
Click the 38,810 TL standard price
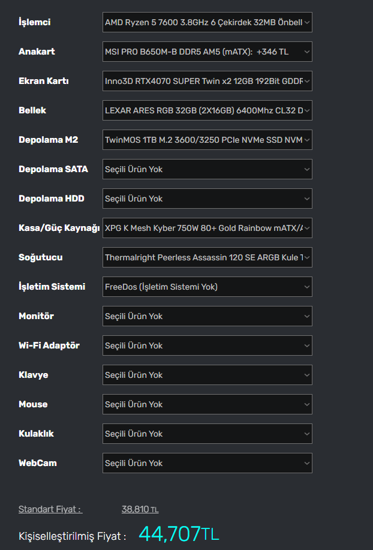tap(140, 509)
